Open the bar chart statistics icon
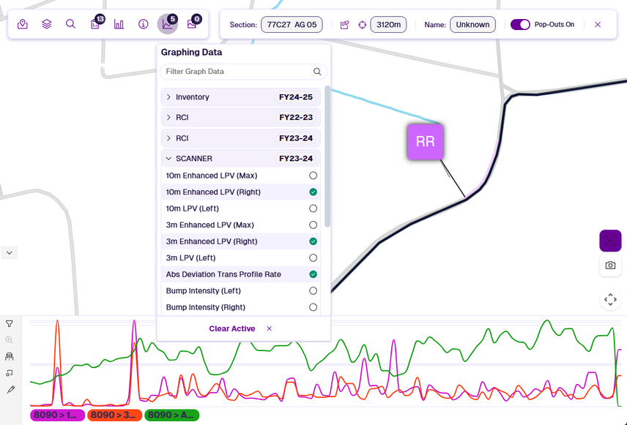The height and width of the screenshot is (425, 627). [x=119, y=24]
